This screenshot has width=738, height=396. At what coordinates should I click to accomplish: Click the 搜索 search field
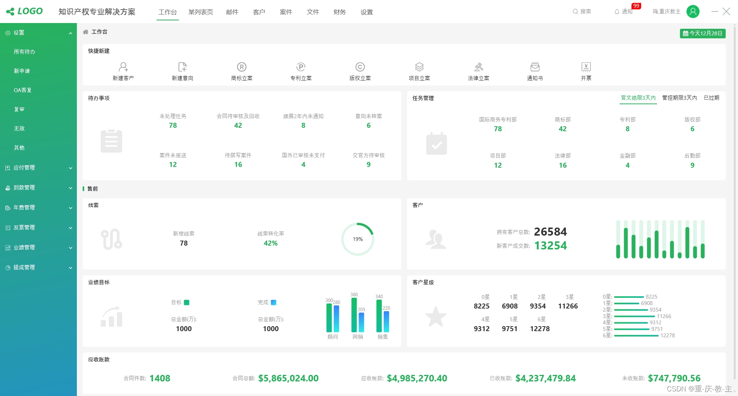582,12
